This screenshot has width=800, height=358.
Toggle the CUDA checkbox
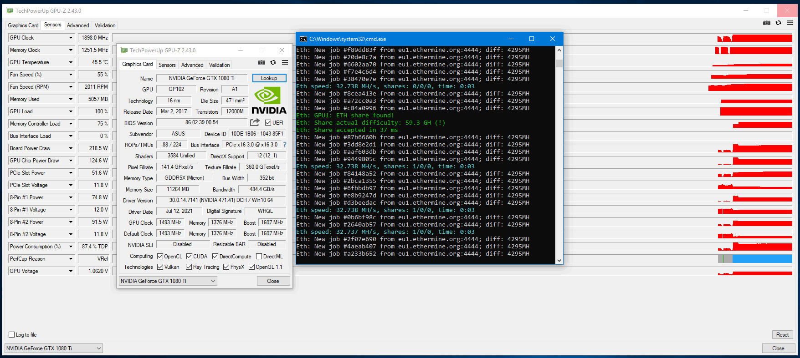click(x=190, y=257)
